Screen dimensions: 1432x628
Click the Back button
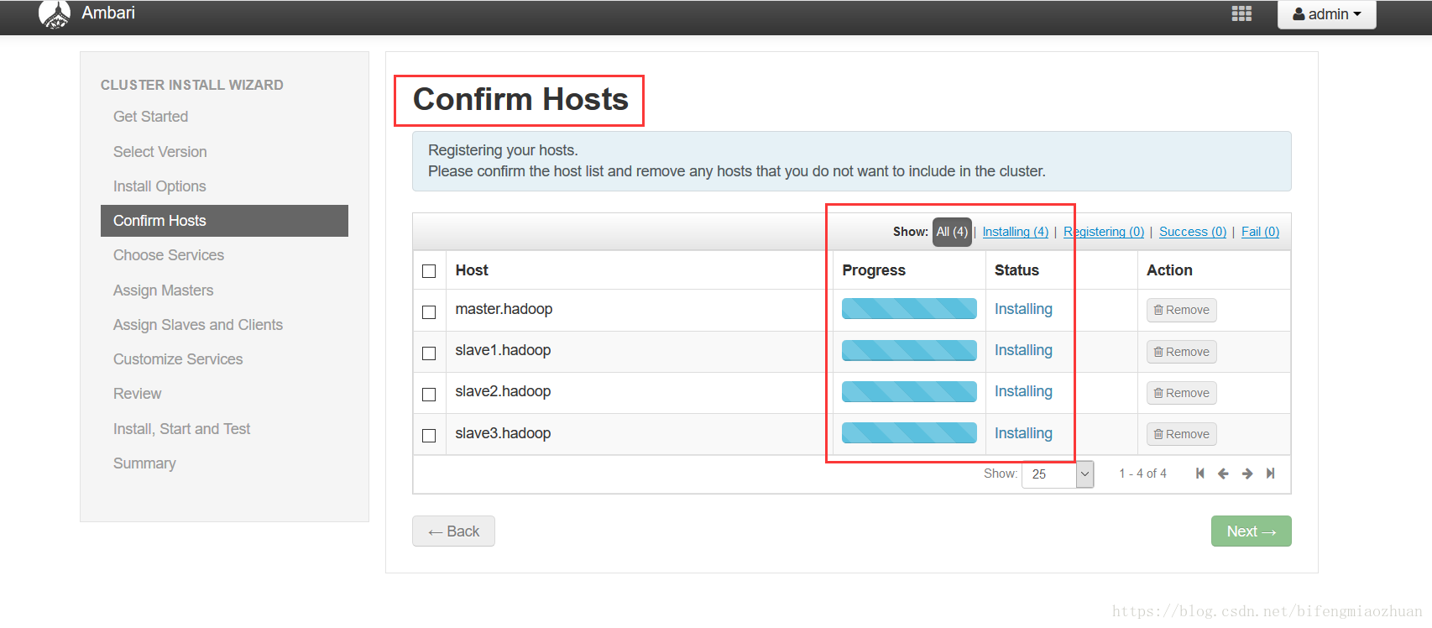pos(453,531)
